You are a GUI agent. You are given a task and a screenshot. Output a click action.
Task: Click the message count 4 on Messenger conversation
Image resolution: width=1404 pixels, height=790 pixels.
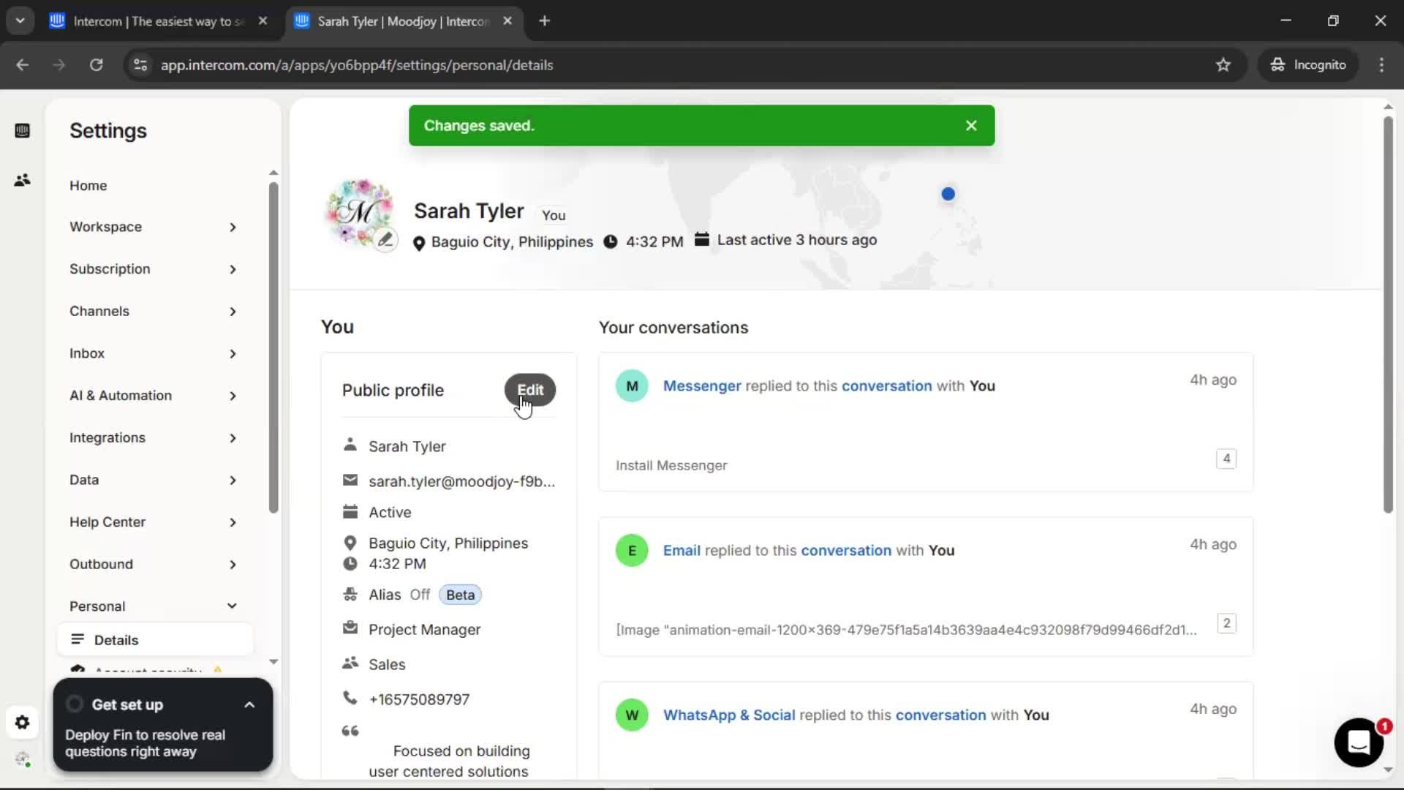tap(1226, 459)
